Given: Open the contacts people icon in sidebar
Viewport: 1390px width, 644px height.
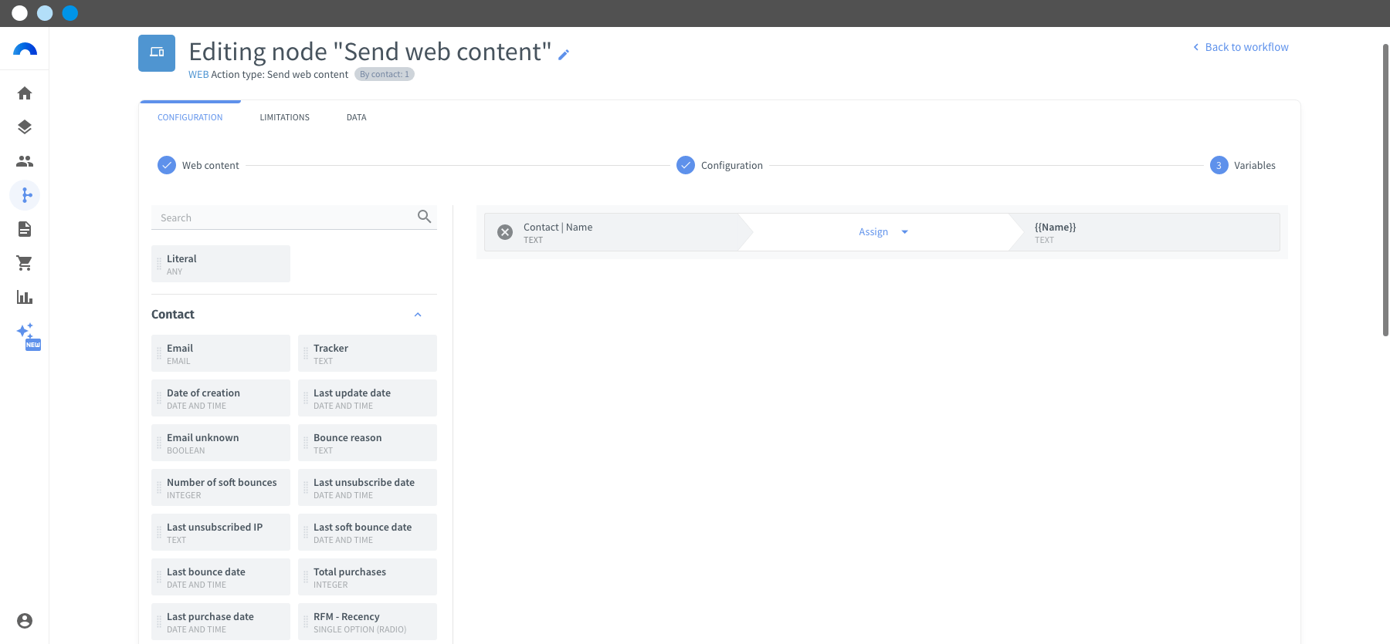Looking at the screenshot, I should [25, 161].
